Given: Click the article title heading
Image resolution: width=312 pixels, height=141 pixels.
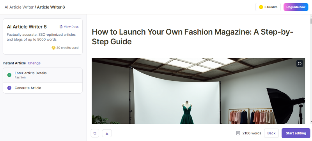Looking at the screenshot, I should tap(192, 37).
